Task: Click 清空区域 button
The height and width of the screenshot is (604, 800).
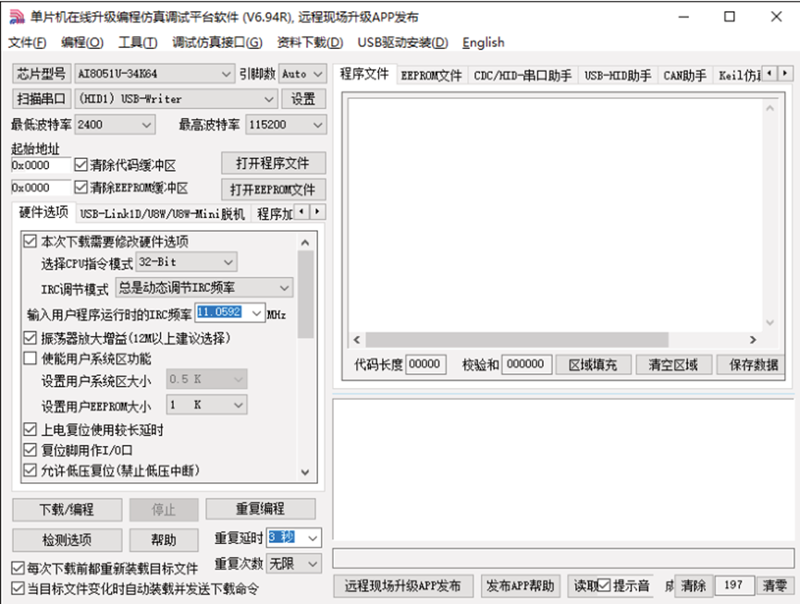Action: (x=673, y=365)
